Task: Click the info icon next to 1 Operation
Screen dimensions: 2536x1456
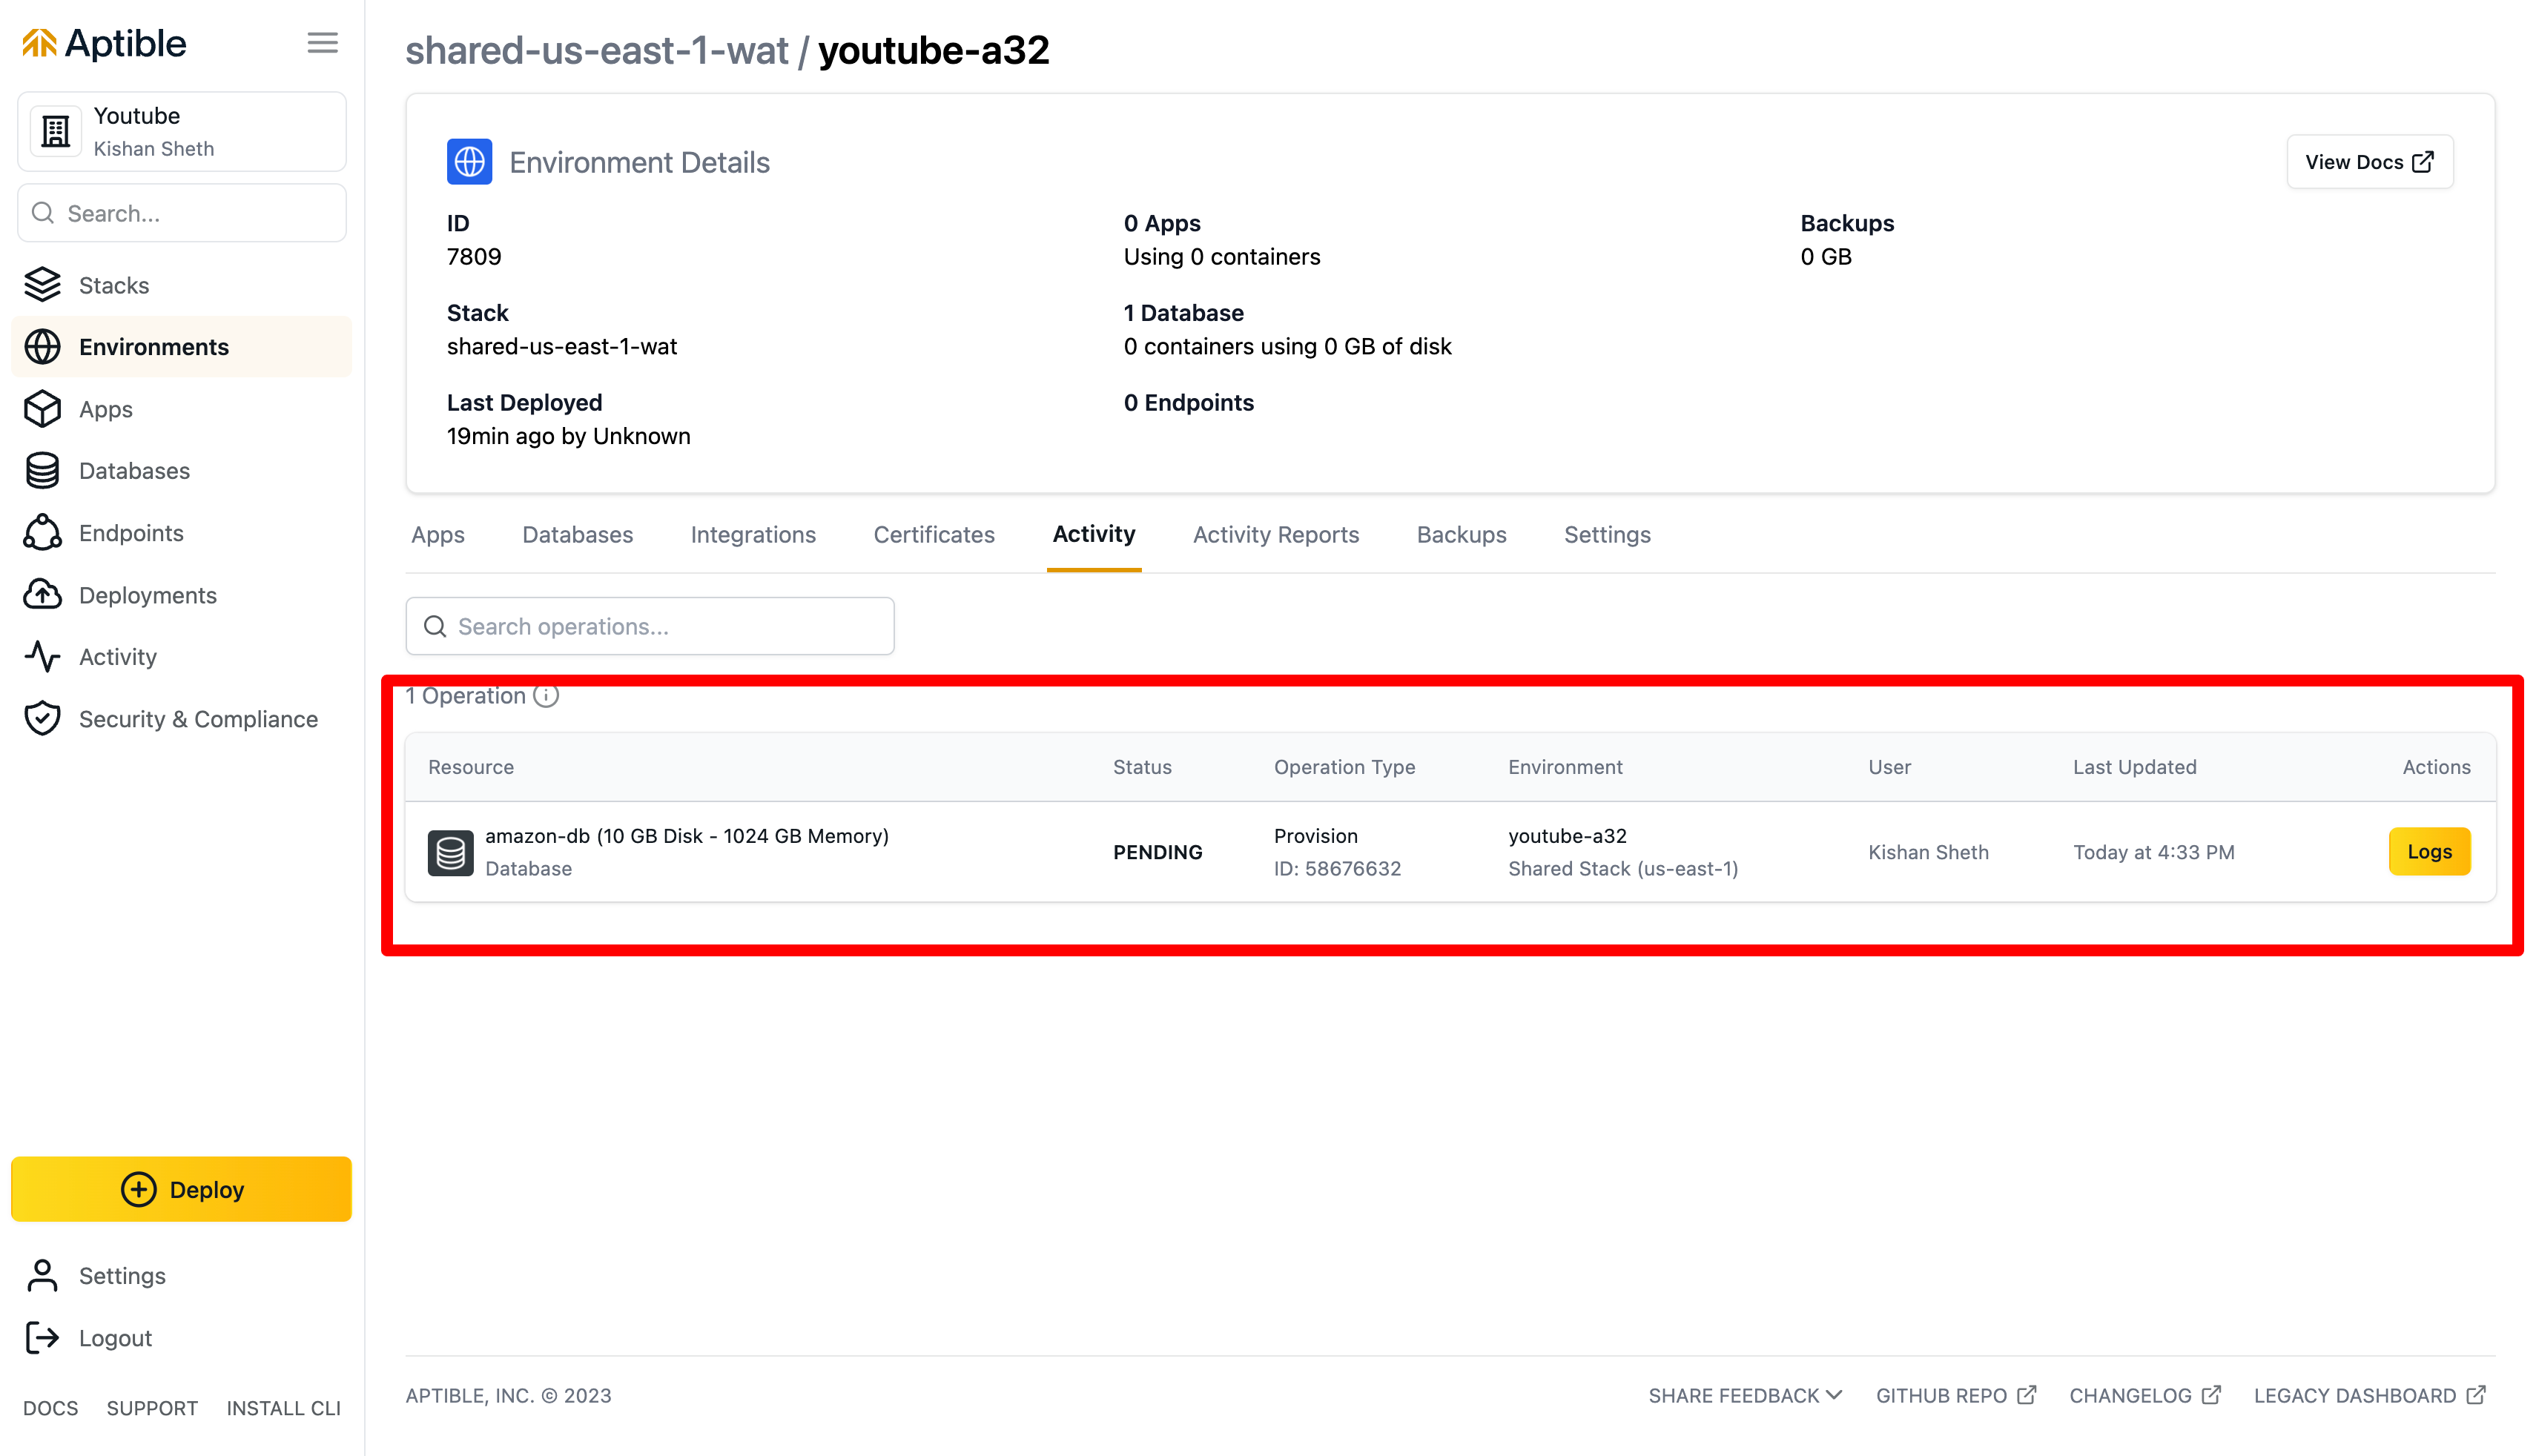Action: pos(547,696)
